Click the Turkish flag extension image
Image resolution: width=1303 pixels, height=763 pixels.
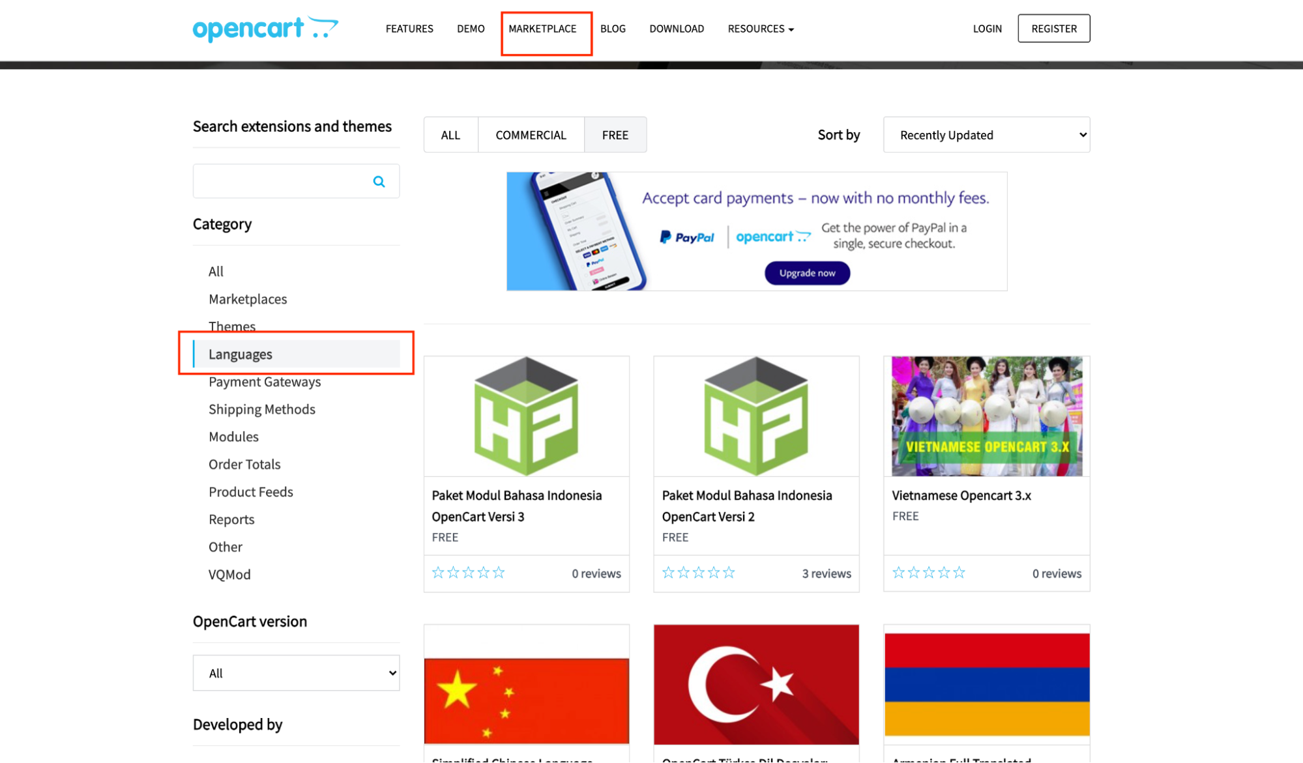click(x=756, y=684)
